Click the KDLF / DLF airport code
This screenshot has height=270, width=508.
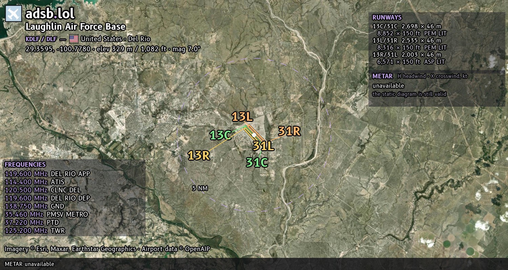(x=41, y=38)
